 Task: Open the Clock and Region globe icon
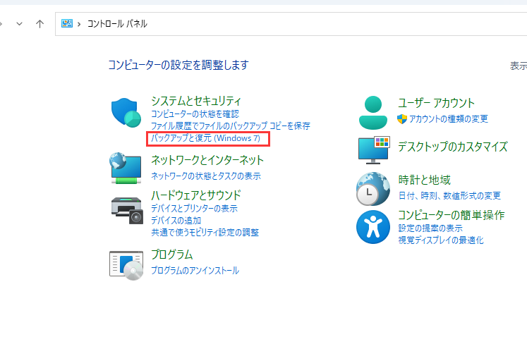pos(373,189)
